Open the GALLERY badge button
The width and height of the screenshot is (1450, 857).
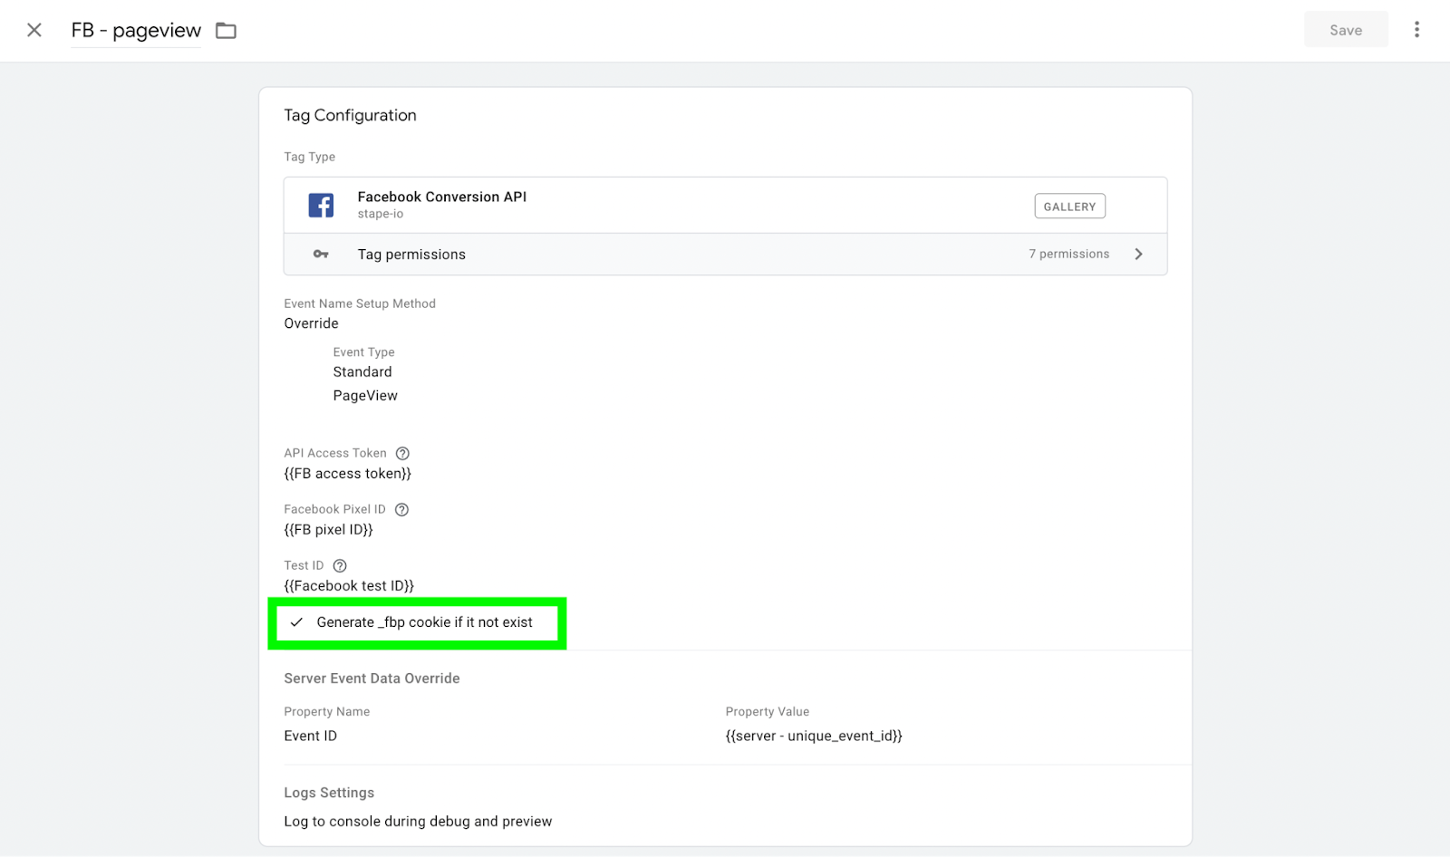click(x=1069, y=207)
